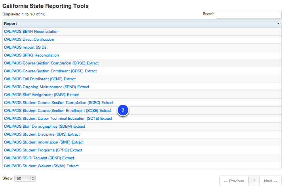Open Student Course Section Completion (SCSC) Extract
Image resolution: width=284 pixels, height=189 pixels.
point(59,103)
